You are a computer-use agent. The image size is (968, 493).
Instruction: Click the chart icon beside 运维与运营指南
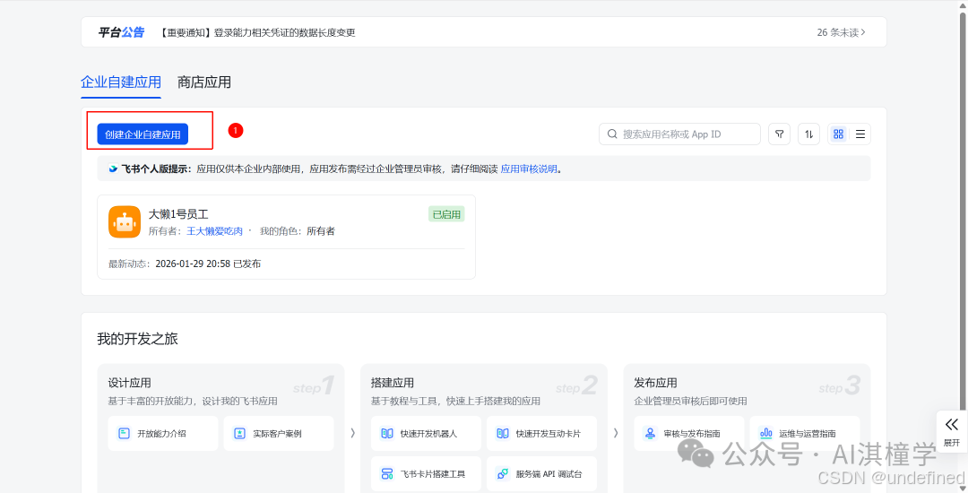pos(765,433)
